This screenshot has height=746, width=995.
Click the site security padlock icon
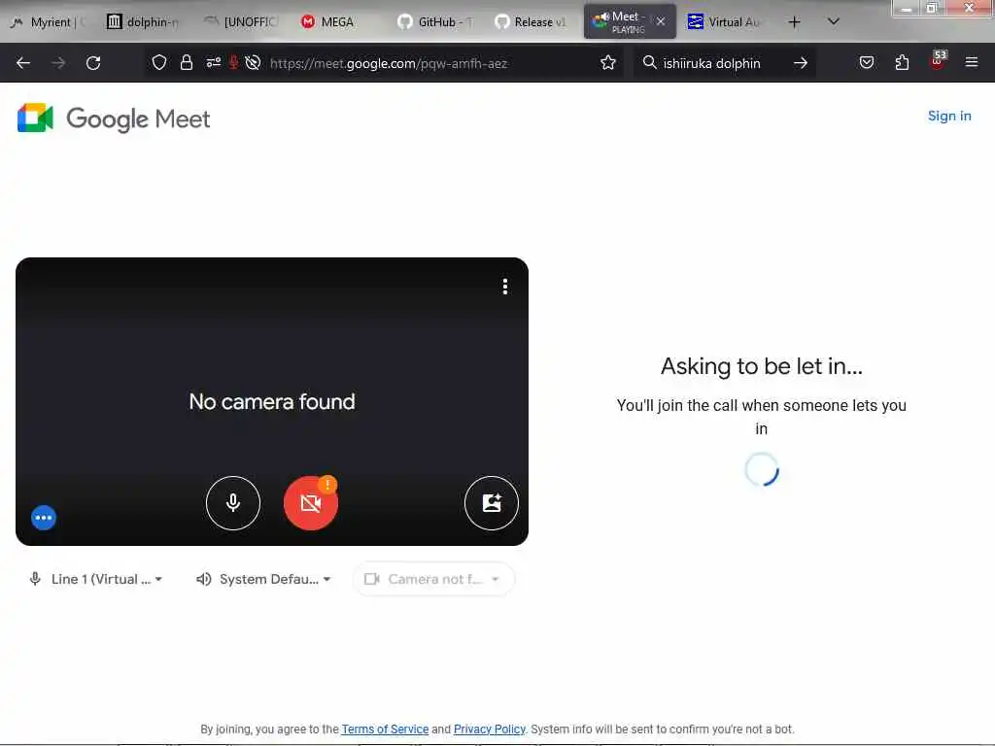(x=186, y=62)
